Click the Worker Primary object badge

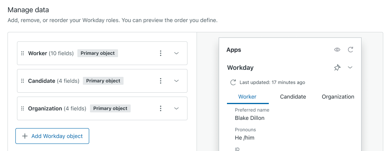(98, 53)
